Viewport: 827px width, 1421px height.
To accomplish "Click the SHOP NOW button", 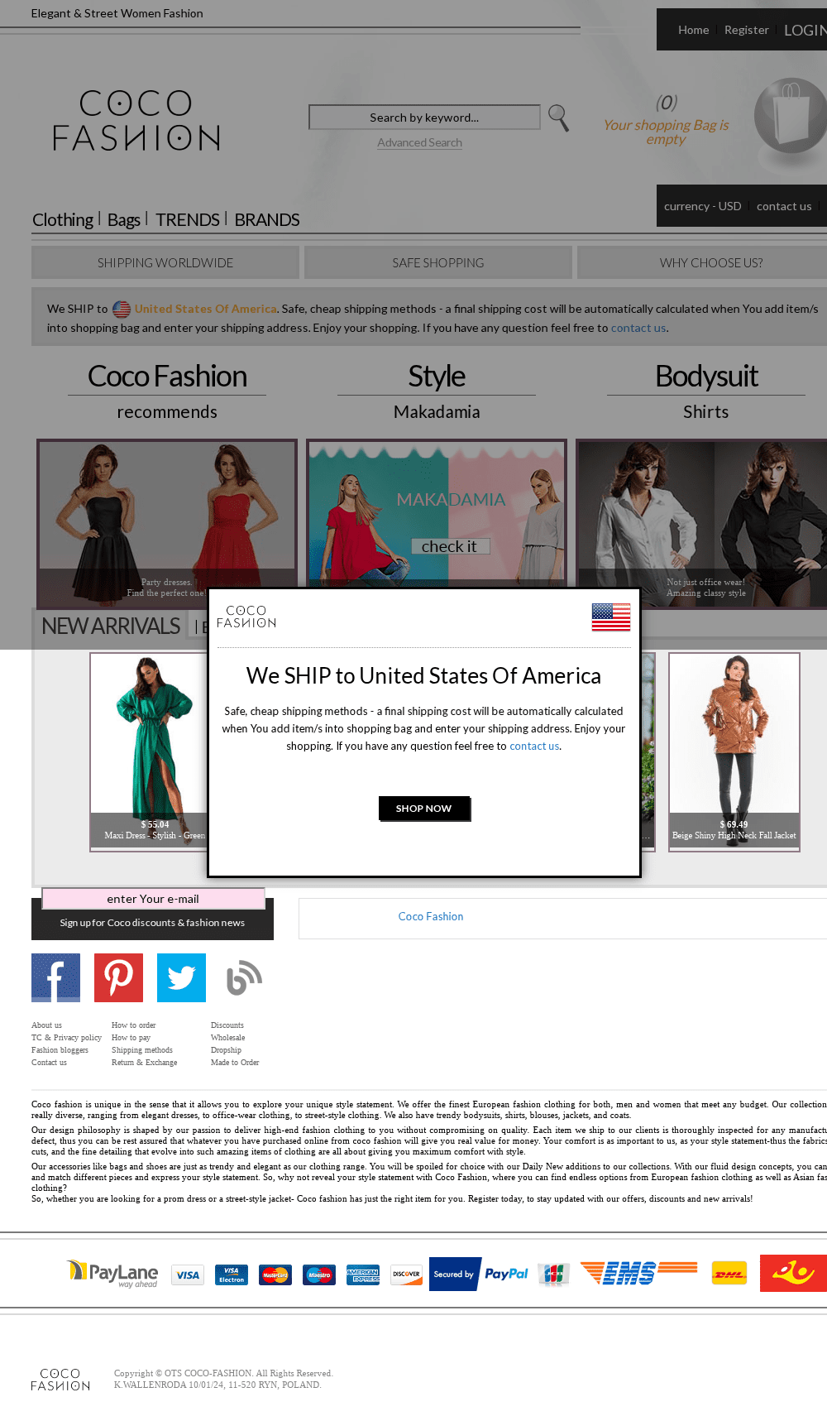I will click(424, 809).
